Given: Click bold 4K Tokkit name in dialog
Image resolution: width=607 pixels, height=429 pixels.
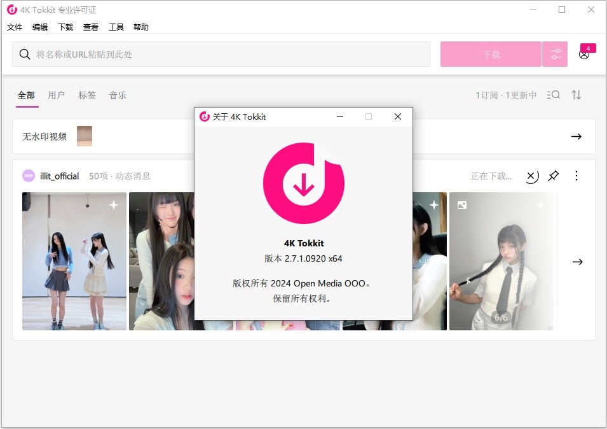Looking at the screenshot, I should [304, 243].
